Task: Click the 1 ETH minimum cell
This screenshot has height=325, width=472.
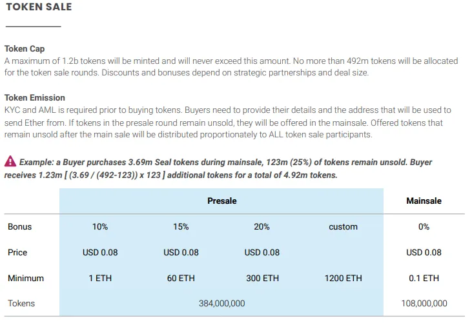Action: tap(100, 279)
